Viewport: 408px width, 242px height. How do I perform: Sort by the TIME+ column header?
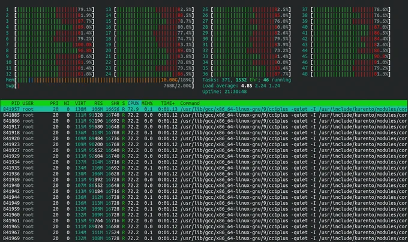click(x=167, y=103)
